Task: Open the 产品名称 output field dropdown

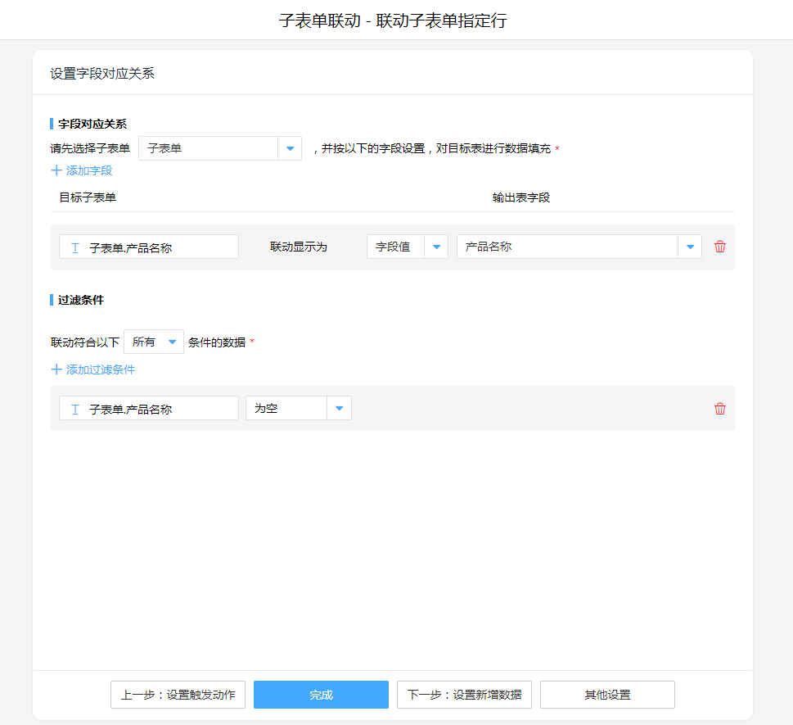Action: coord(689,247)
